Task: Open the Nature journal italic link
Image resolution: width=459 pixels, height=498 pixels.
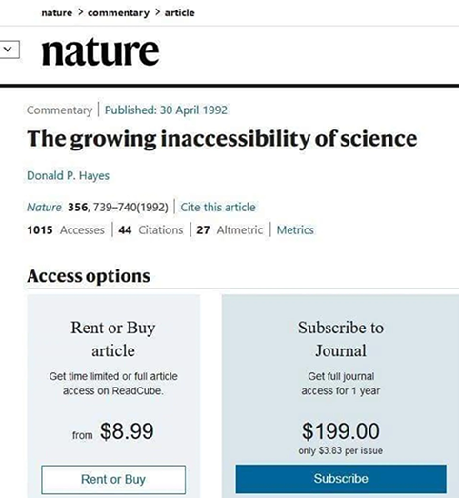Action: coord(44,207)
